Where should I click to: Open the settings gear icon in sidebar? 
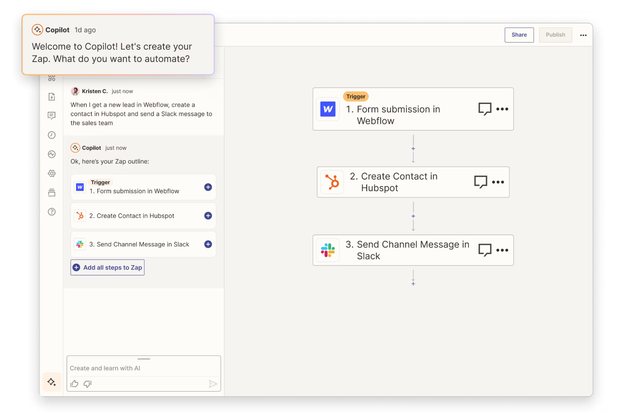[52, 173]
